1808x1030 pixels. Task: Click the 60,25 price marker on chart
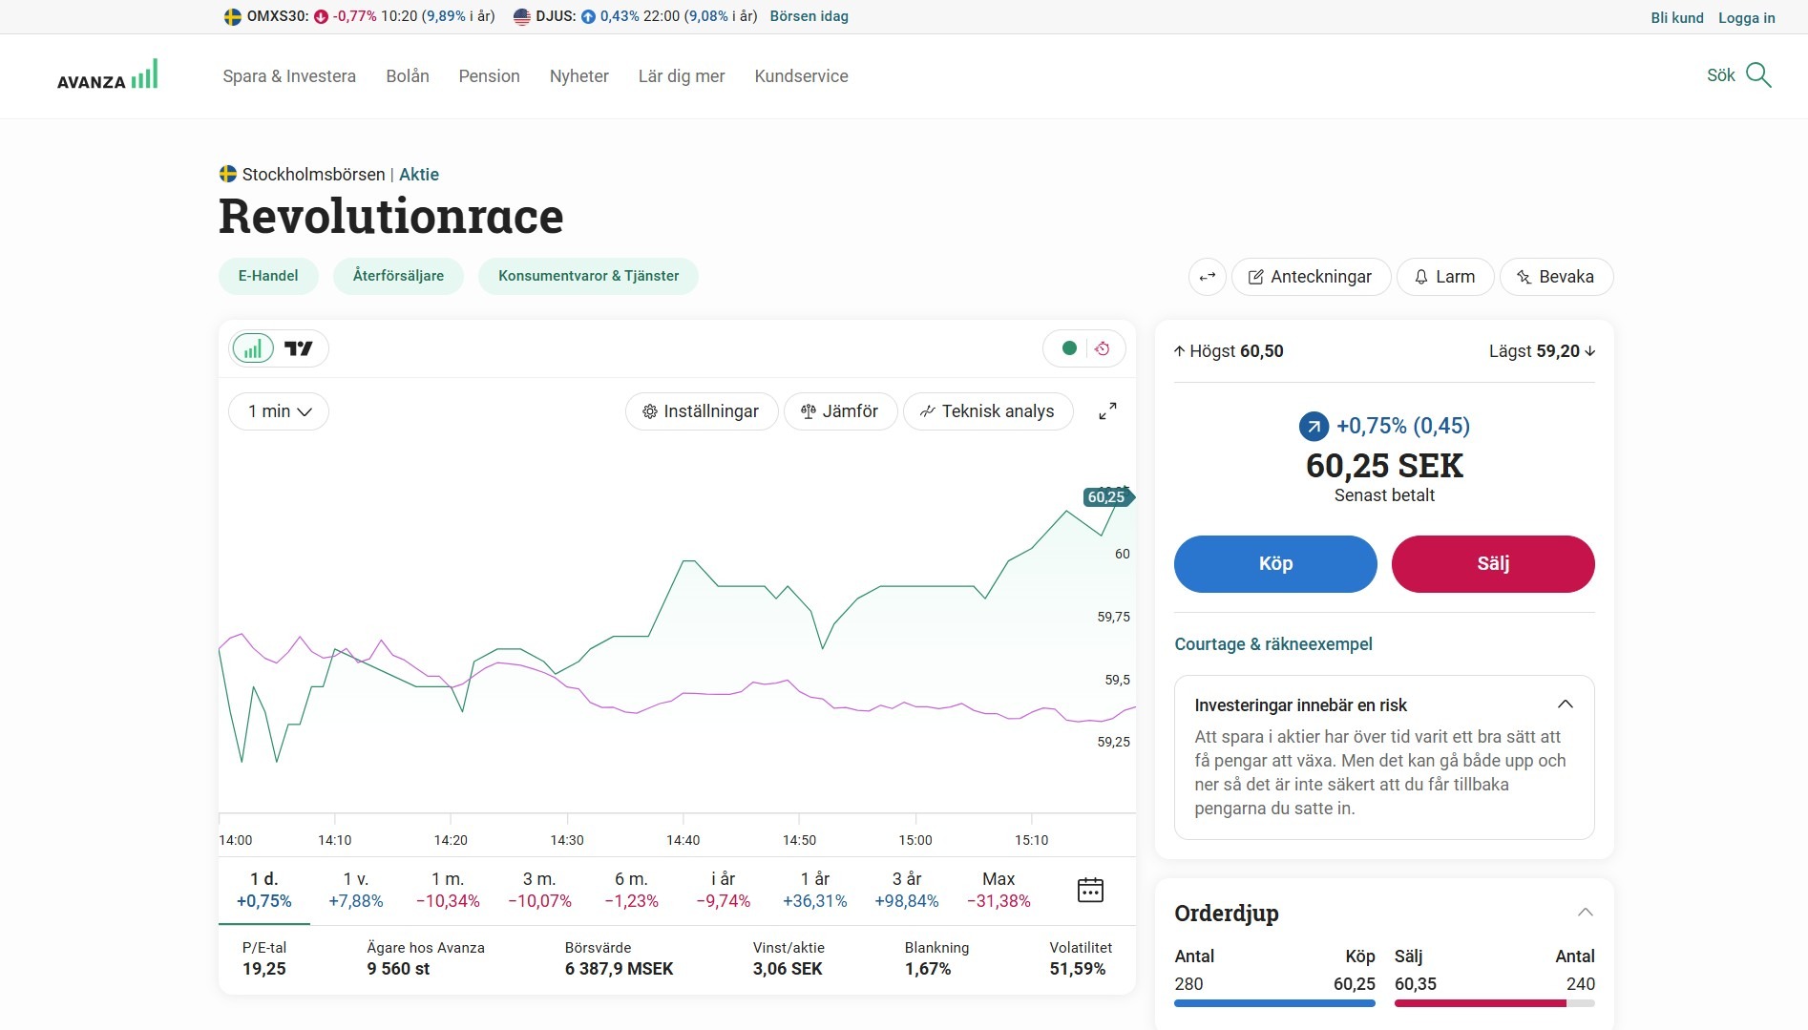click(x=1108, y=497)
